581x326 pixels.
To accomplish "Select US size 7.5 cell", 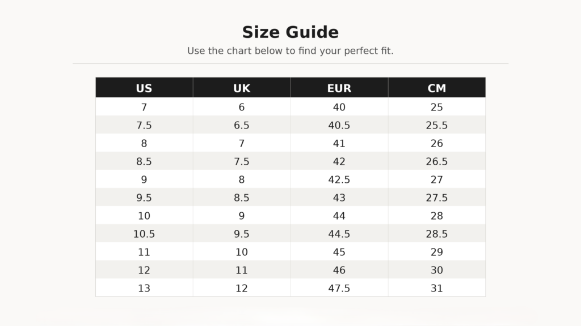I will point(144,125).
